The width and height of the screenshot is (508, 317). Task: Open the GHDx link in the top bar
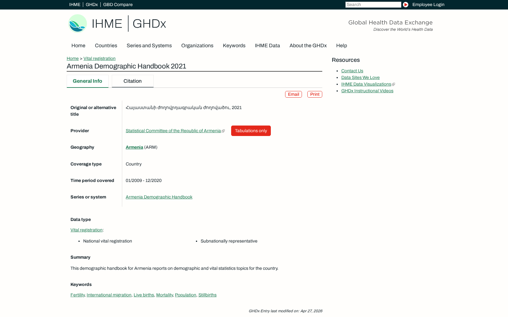[x=92, y=4]
